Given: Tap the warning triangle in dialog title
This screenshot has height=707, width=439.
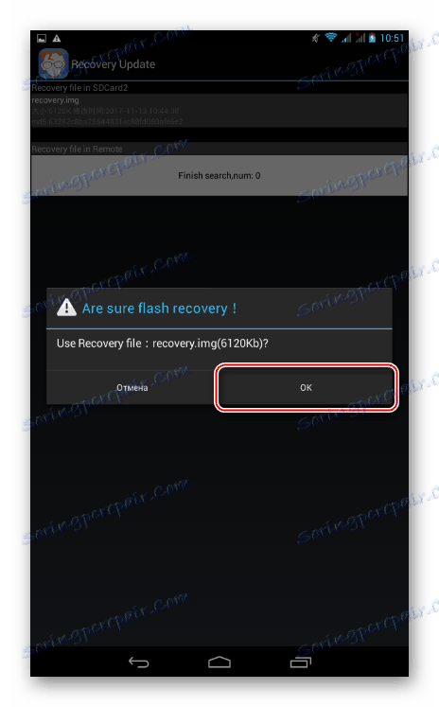Looking at the screenshot, I should pos(66,308).
